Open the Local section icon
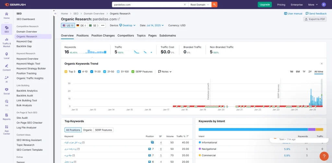The width and height of the screenshot is (332, 163). [x=6, y=56]
